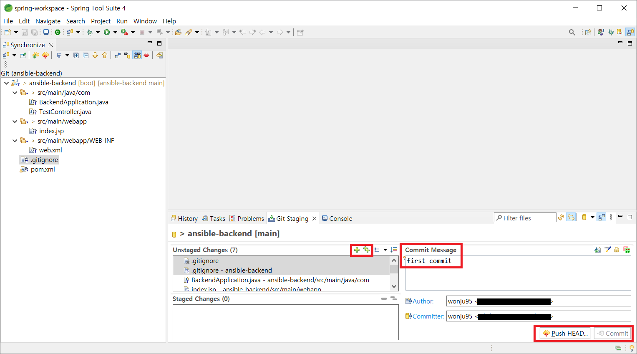Viewport: 637px width, 354px height.
Task: Click the Sign commit lock icon
Action: click(x=617, y=250)
